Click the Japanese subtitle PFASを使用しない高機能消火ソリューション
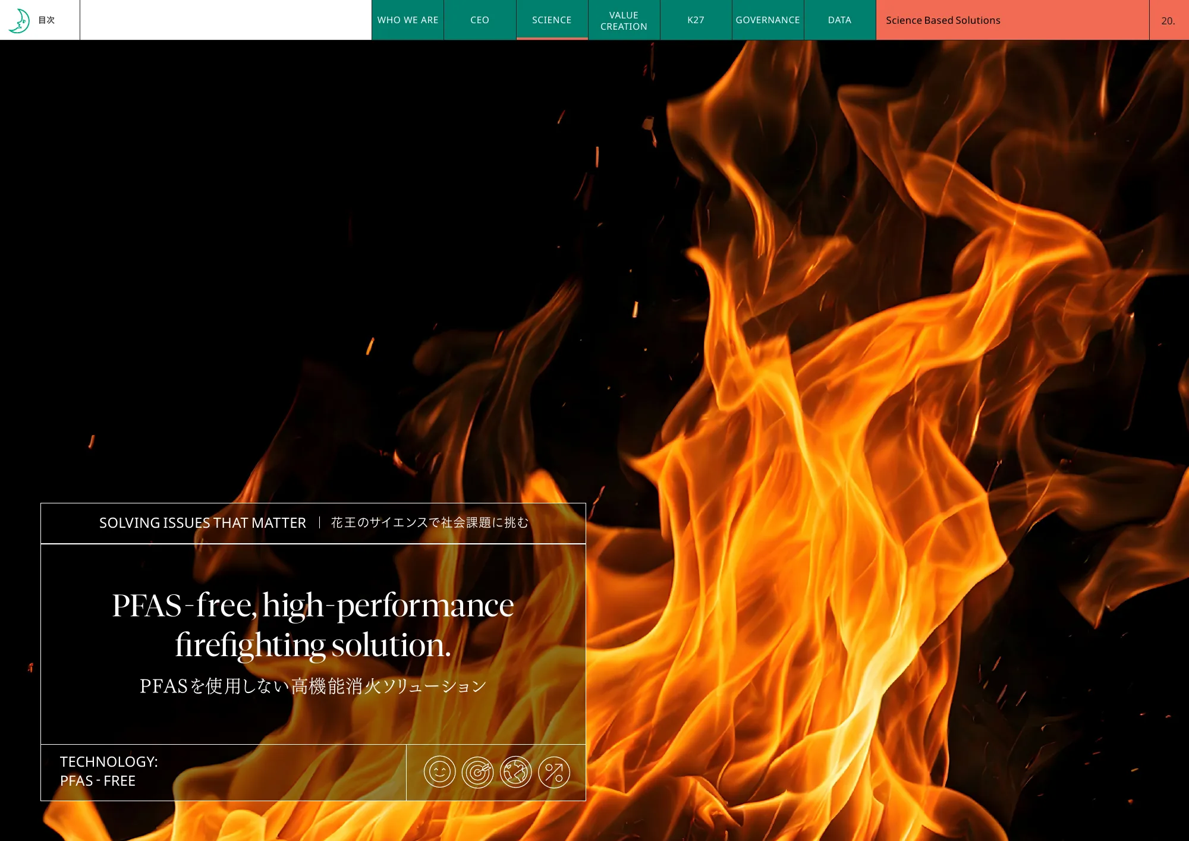 coord(313,686)
